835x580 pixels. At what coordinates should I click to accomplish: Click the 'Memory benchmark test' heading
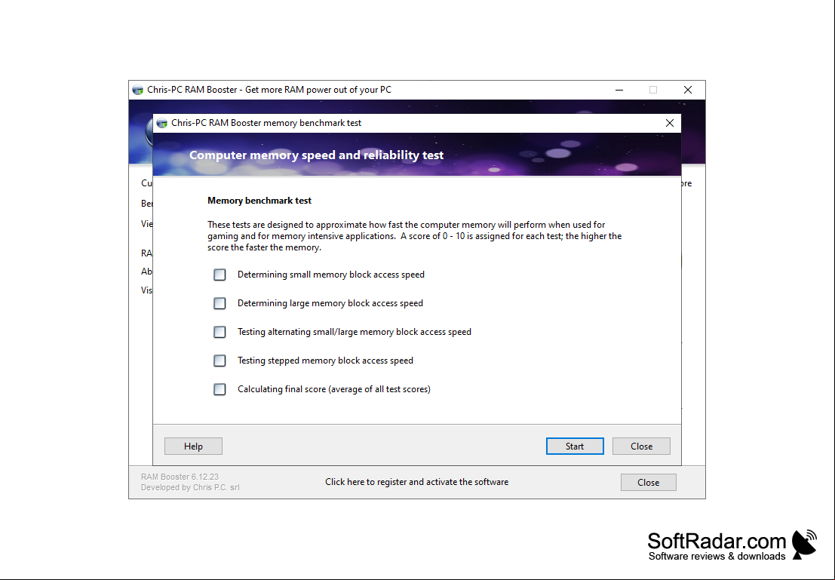click(x=259, y=201)
